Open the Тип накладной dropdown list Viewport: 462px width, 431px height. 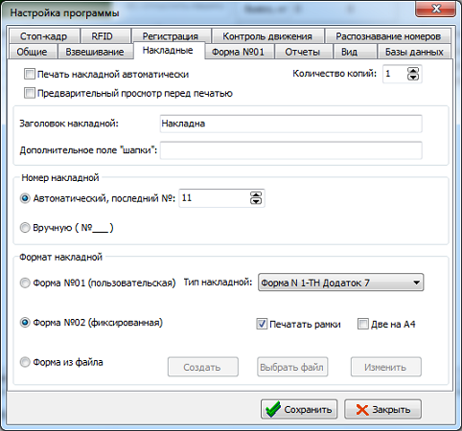(x=340, y=283)
